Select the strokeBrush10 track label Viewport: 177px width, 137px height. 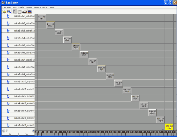(24, 82)
